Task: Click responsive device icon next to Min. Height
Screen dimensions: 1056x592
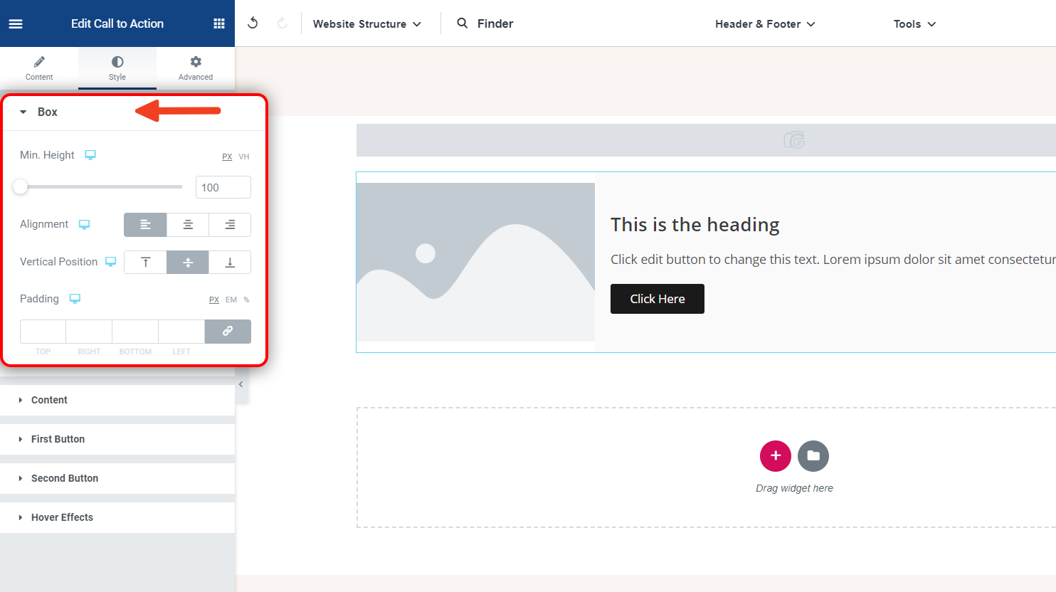Action: (x=90, y=155)
